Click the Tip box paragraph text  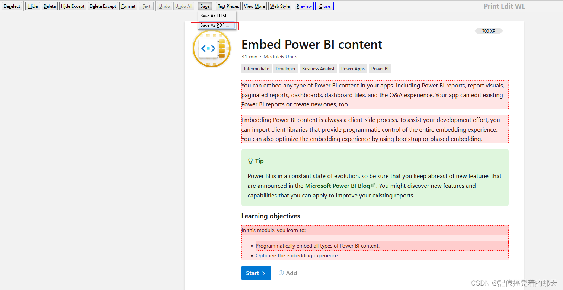tap(375, 186)
